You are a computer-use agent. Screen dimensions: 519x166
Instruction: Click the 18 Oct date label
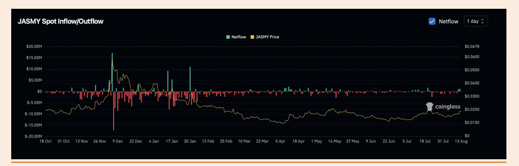45,141
